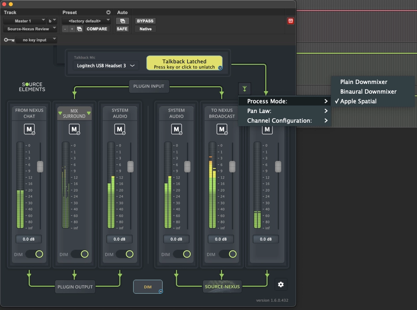Mute the From Nexus Chat channel

pos(29,129)
